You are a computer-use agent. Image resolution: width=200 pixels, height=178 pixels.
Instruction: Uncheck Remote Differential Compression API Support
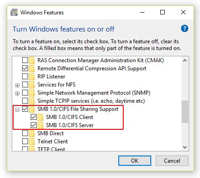[25, 68]
